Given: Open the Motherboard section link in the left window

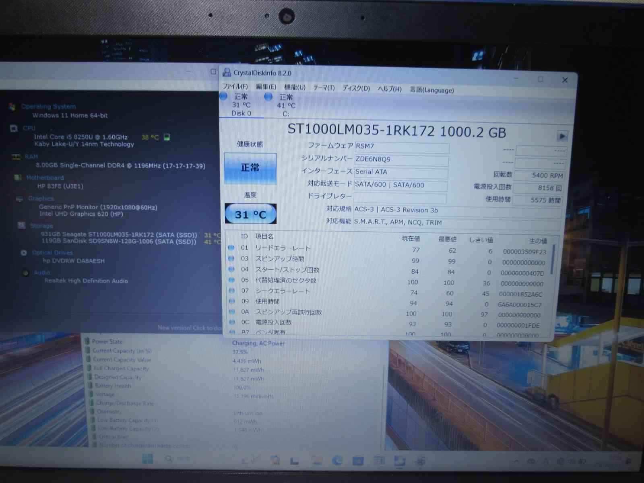Looking at the screenshot, I should pyautogui.click(x=45, y=178).
